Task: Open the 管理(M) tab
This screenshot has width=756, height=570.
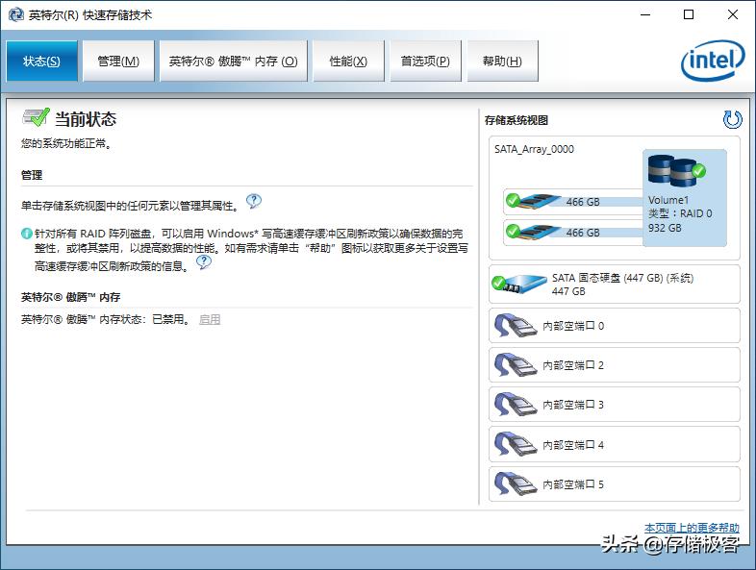Action: pos(118,62)
